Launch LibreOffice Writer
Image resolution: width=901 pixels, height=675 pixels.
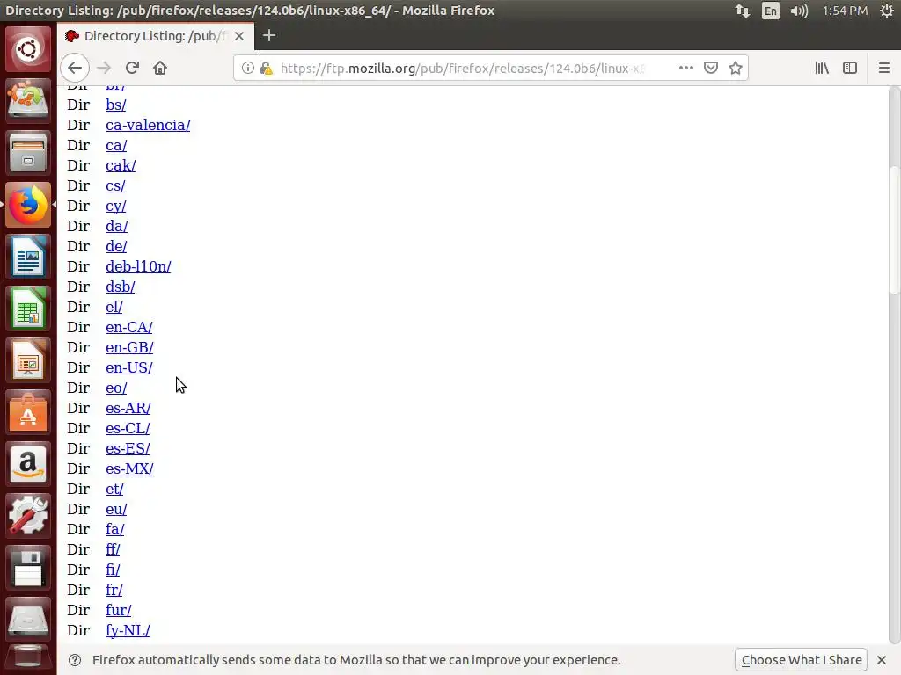tap(28, 257)
